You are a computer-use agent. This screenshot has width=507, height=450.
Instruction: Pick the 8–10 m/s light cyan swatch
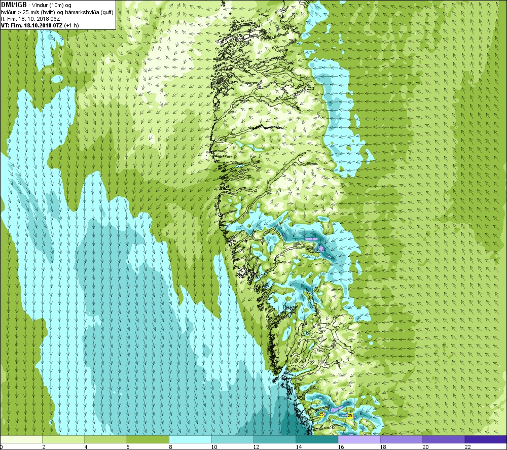click(190, 439)
